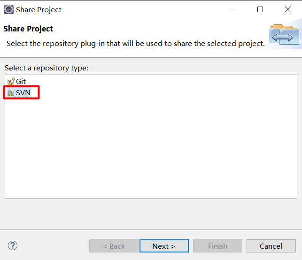Click the Eclipse icon in the title bar
Image resolution: width=302 pixels, height=260 pixels.
click(x=8, y=9)
